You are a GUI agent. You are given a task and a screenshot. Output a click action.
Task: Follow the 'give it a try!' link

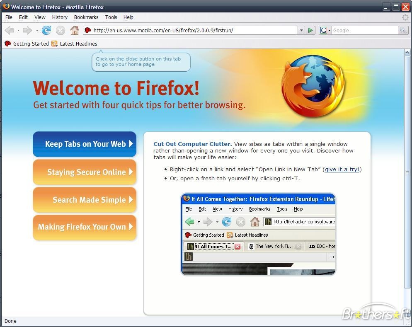click(342, 170)
